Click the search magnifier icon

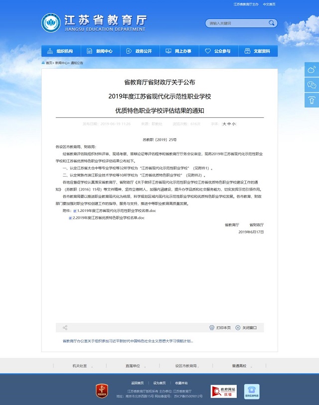click(x=271, y=23)
